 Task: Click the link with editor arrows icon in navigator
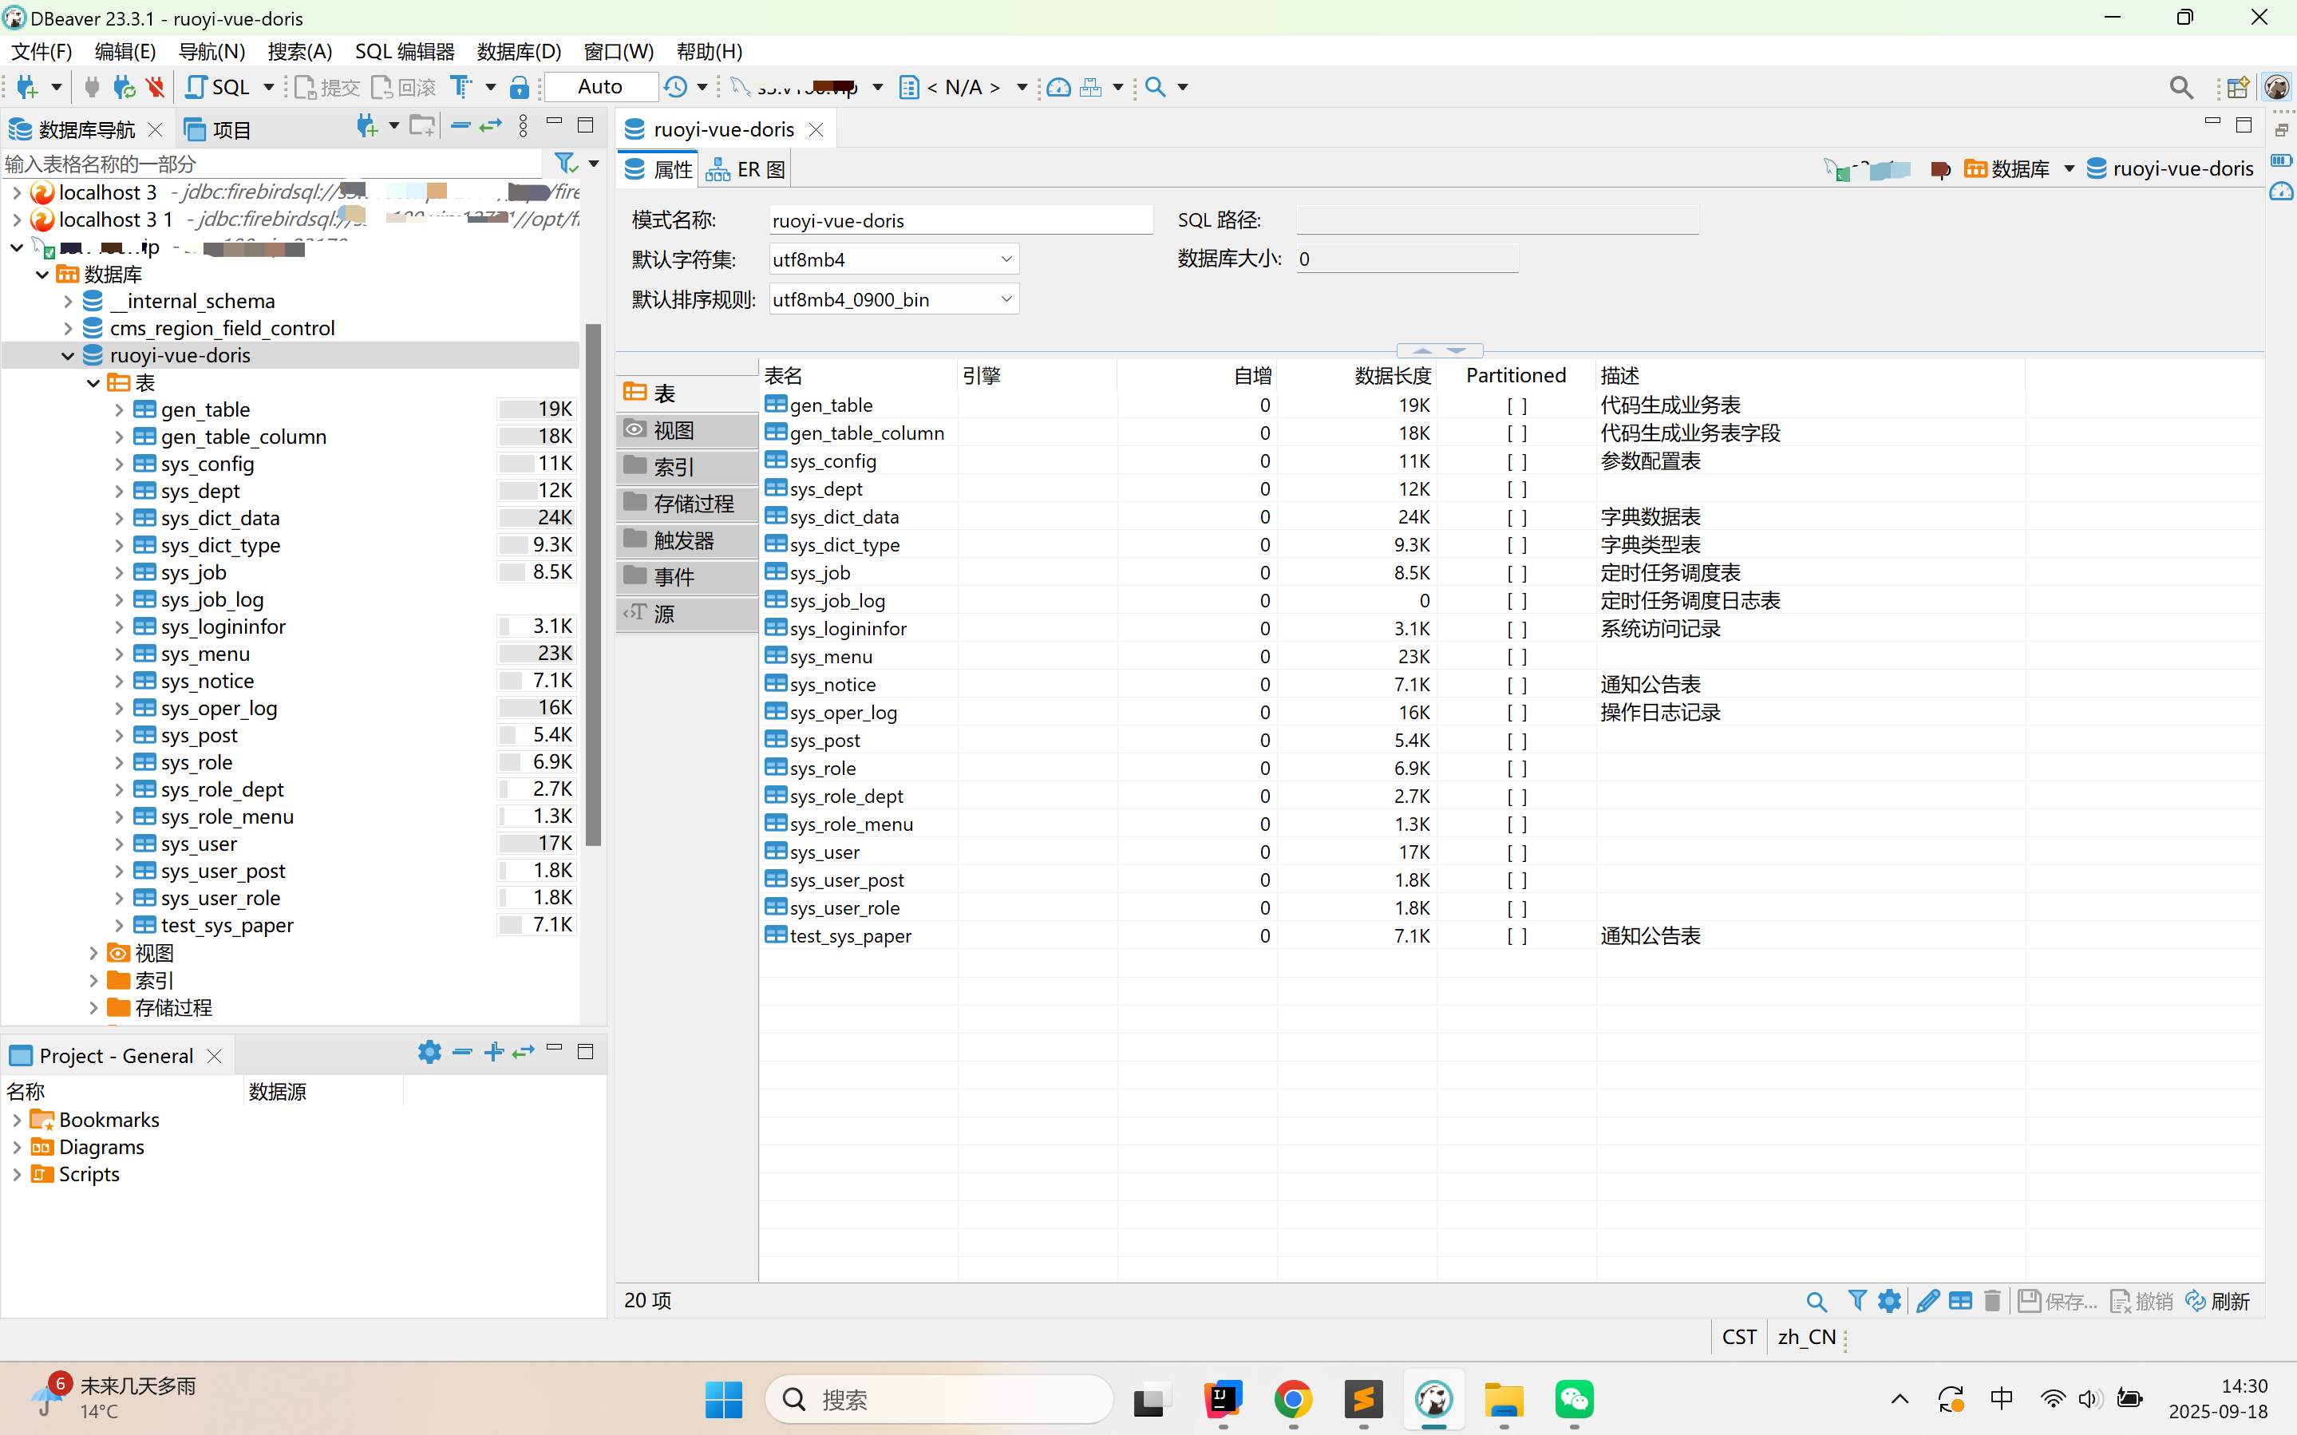pyautogui.click(x=491, y=126)
